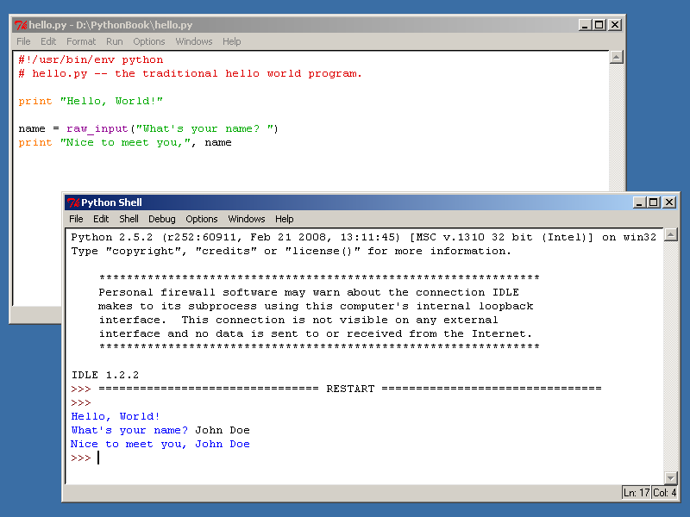Open Options menu in hello.py editor window
Viewport: 690px width, 517px height.
[x=148, y=41]
